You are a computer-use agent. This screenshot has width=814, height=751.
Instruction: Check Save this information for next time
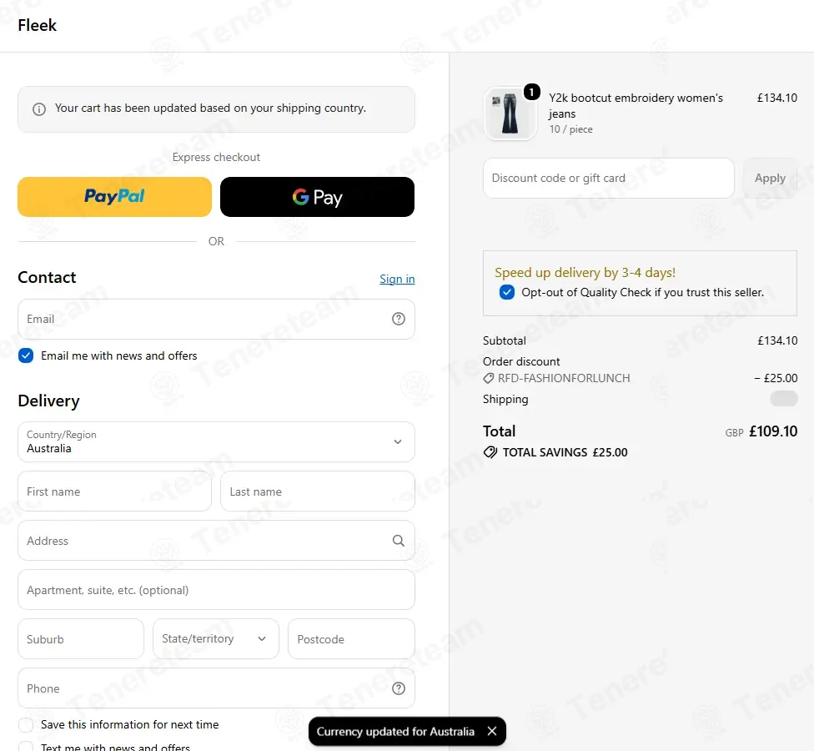click(26, 724)
